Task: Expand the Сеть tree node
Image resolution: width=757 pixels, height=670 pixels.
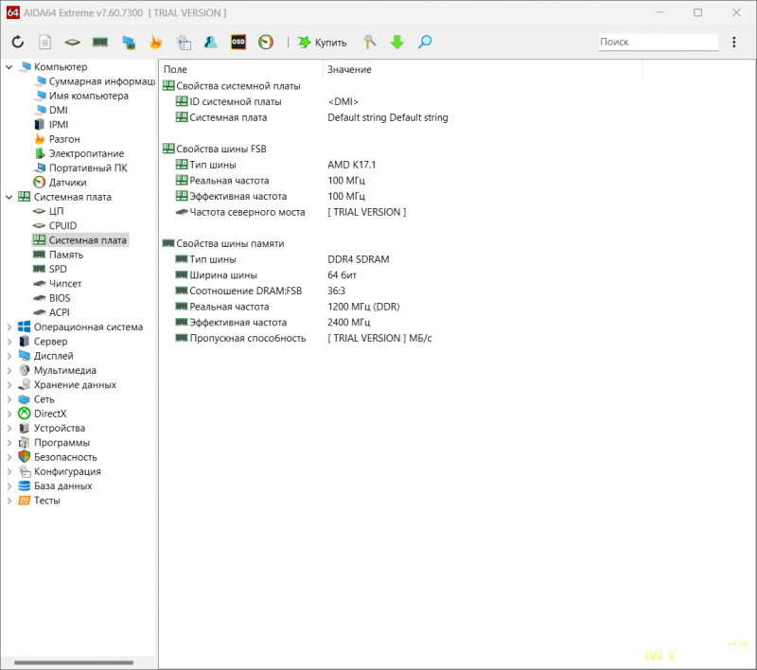Action: pyautogui.click(x=9, y=399)
